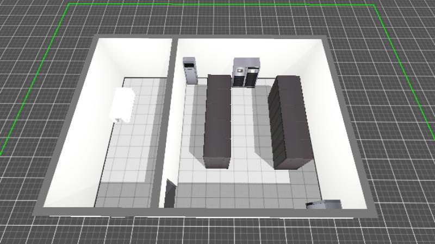Click the narrow gray unit beside the partition wall
This screenshot has width=435, height=244.
coord(190,71)
